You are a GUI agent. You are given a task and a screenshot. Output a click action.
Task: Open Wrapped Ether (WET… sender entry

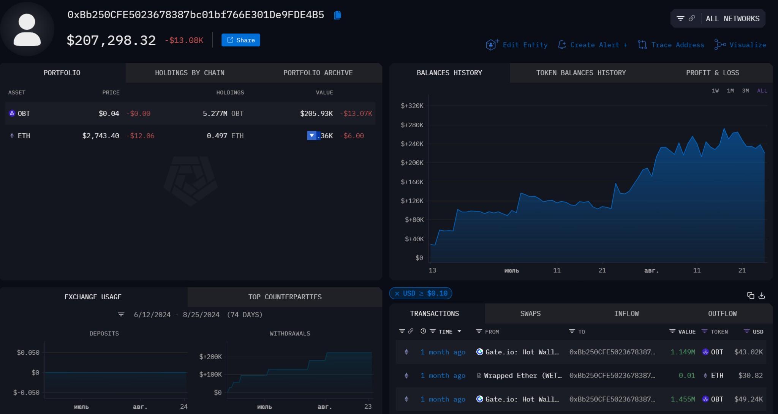pos(523,376)
